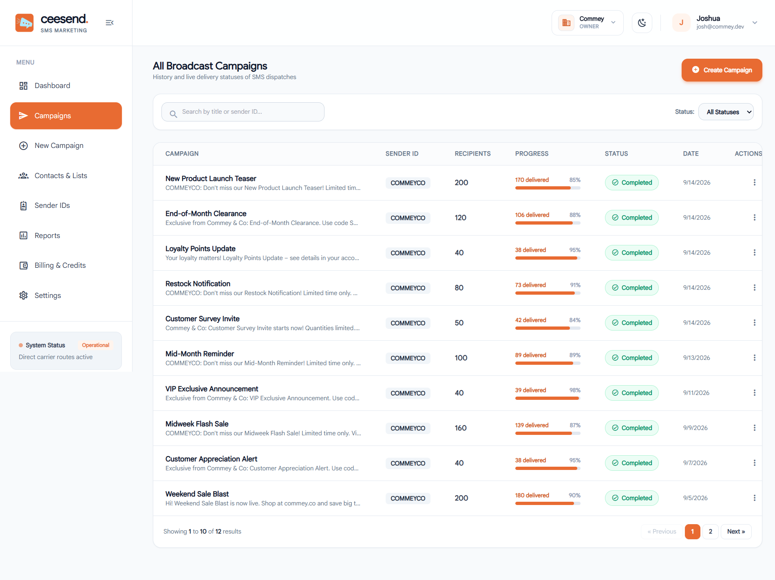Open actions menu for New Product Launch Teaser
This screenshot has height=580, width=775.
755,183
